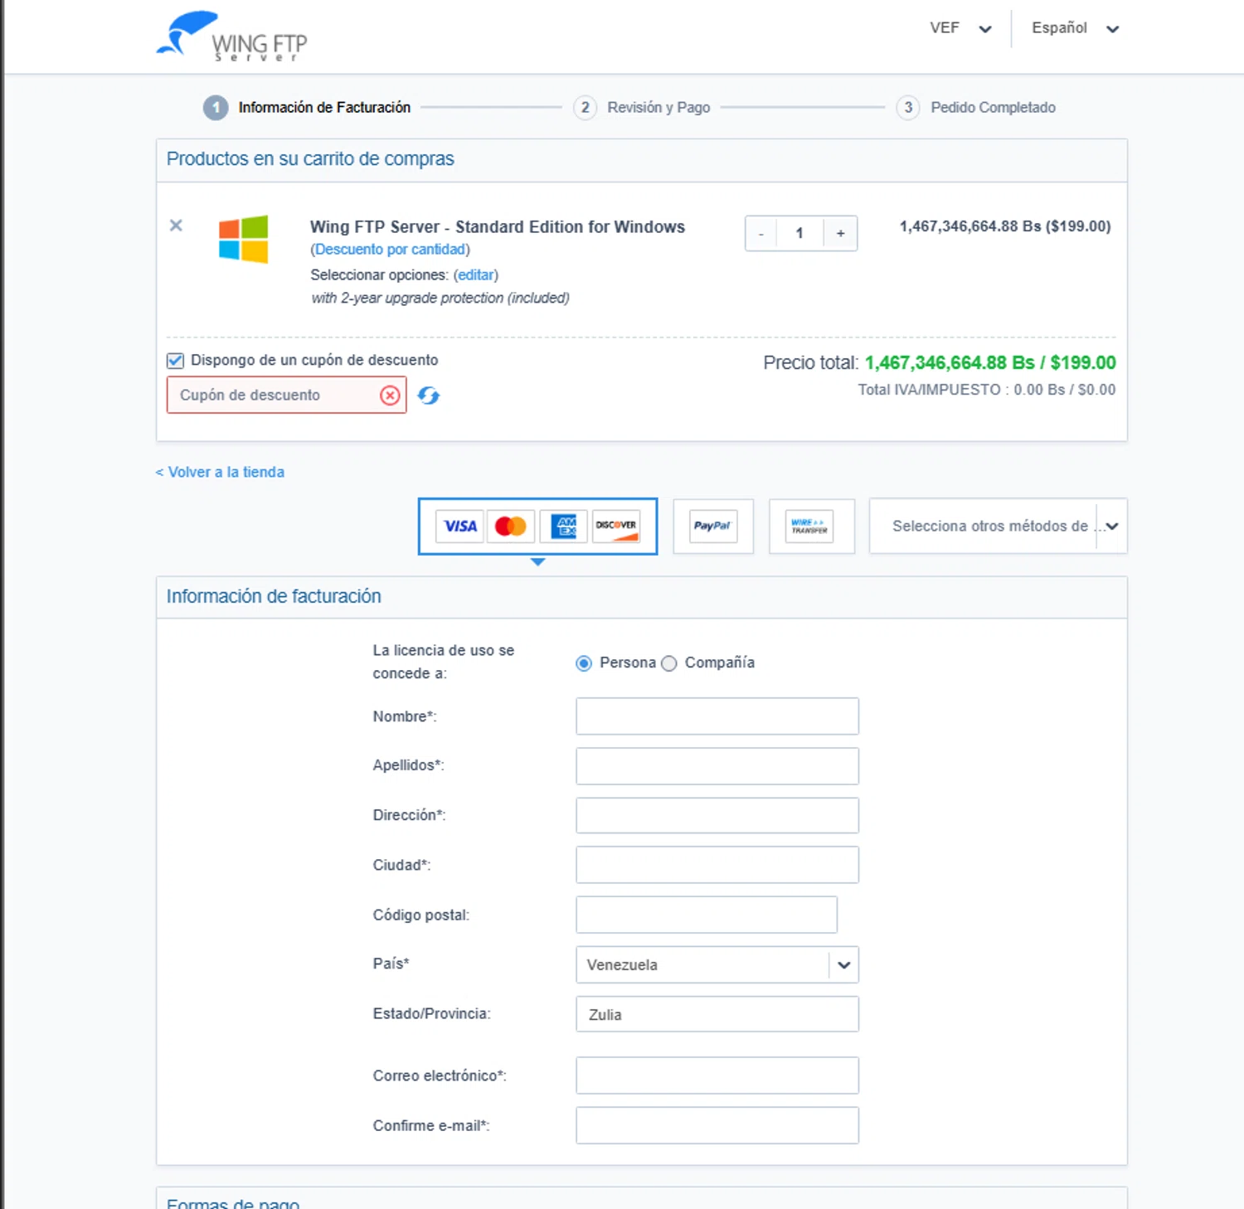Click the 'Información de facturación' section heading
The image size is (1244, 1209).
click(274, 596)
